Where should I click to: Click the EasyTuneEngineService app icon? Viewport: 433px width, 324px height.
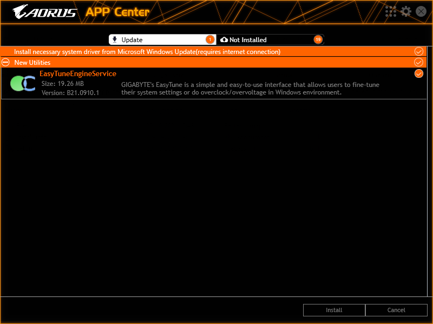click(23, 84)
